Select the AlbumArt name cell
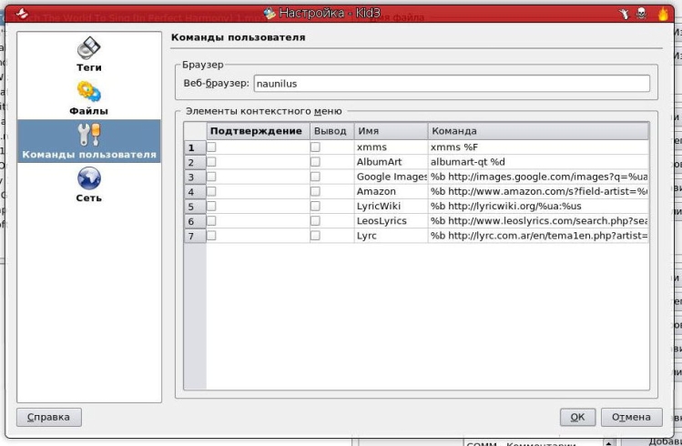Image resolution: width=682 pixels, height=446 pixels. coord(391,162)
